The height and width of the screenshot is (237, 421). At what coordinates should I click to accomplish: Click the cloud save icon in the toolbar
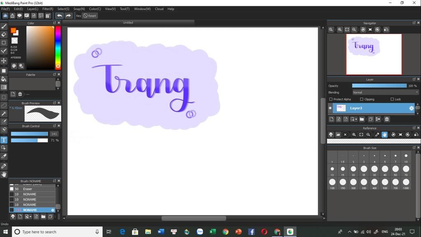[5, 16]
